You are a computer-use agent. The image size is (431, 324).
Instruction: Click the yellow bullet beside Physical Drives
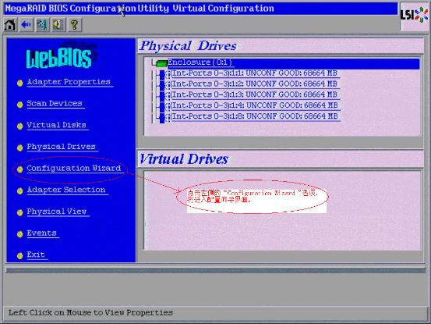tap(19, 148)
